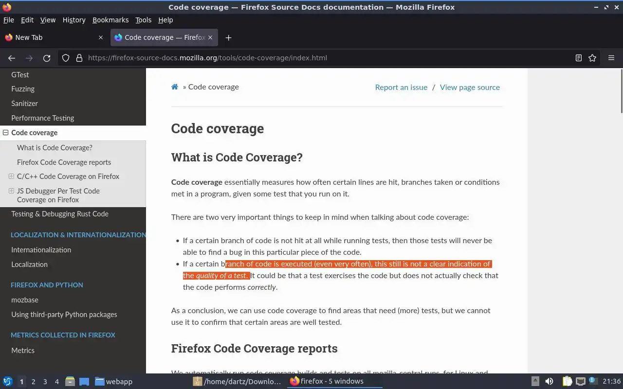623x389 pixels.
Task: Open Metrics sidebar link
Action: point(23,351)
